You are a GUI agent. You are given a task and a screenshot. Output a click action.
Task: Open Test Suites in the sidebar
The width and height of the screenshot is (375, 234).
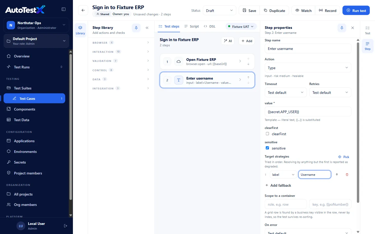[x=34, y=88]
